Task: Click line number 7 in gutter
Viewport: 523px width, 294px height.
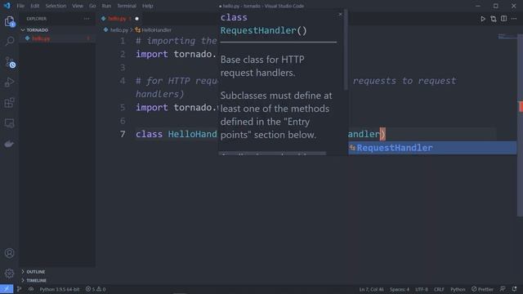Action: pos(123,134)
